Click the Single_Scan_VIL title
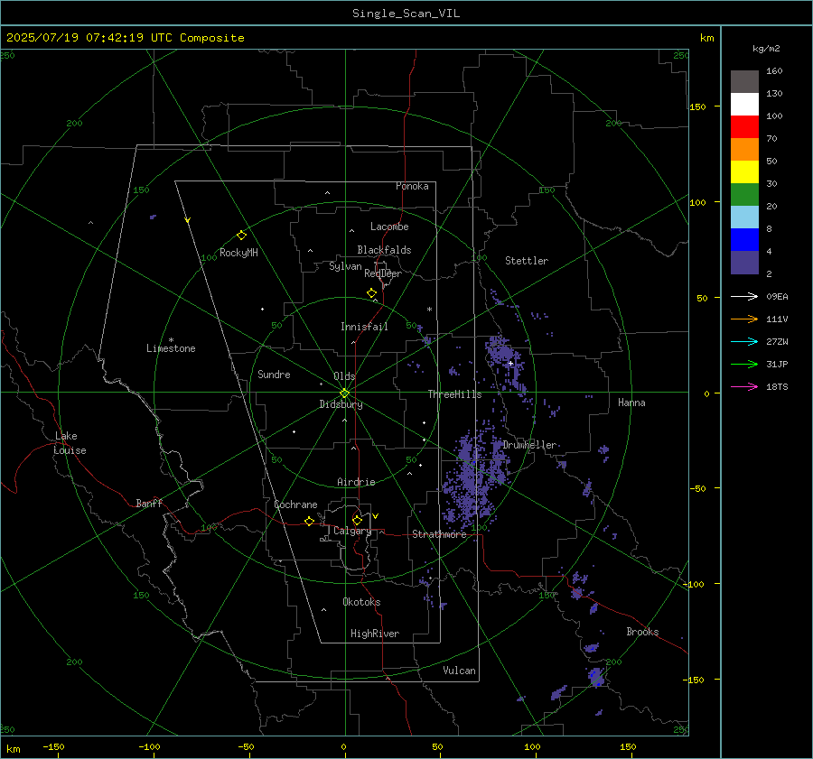Image resolution: width=813 pixels, height=759 pixels. click(406, 14)
